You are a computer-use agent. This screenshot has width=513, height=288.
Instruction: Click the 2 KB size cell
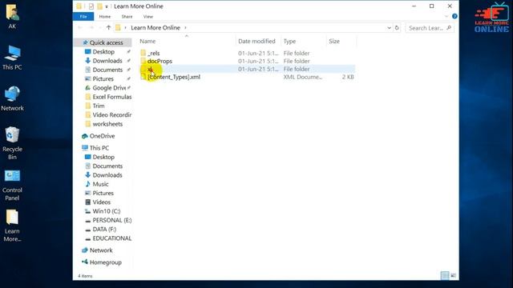tap(348, 77)
